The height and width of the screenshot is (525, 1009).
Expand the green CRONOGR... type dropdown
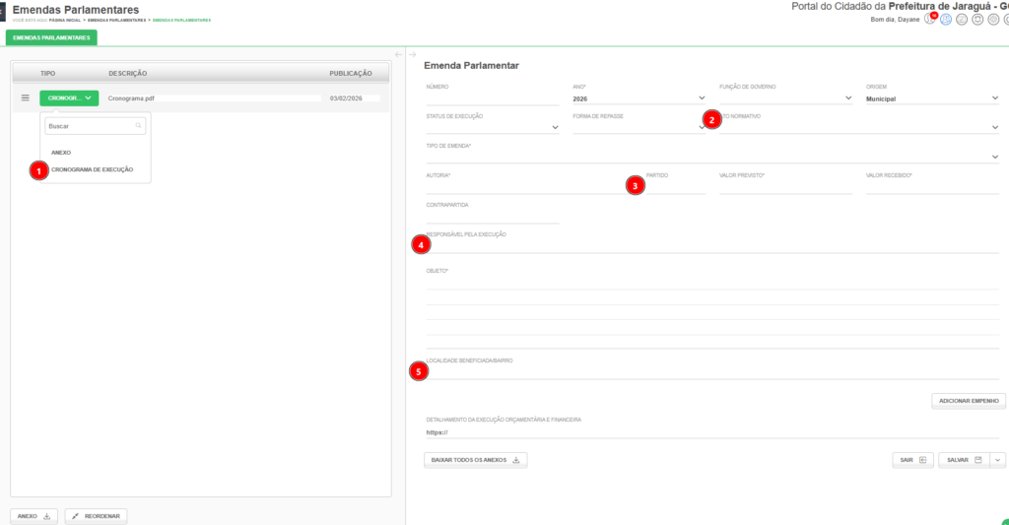coord(69,98)
